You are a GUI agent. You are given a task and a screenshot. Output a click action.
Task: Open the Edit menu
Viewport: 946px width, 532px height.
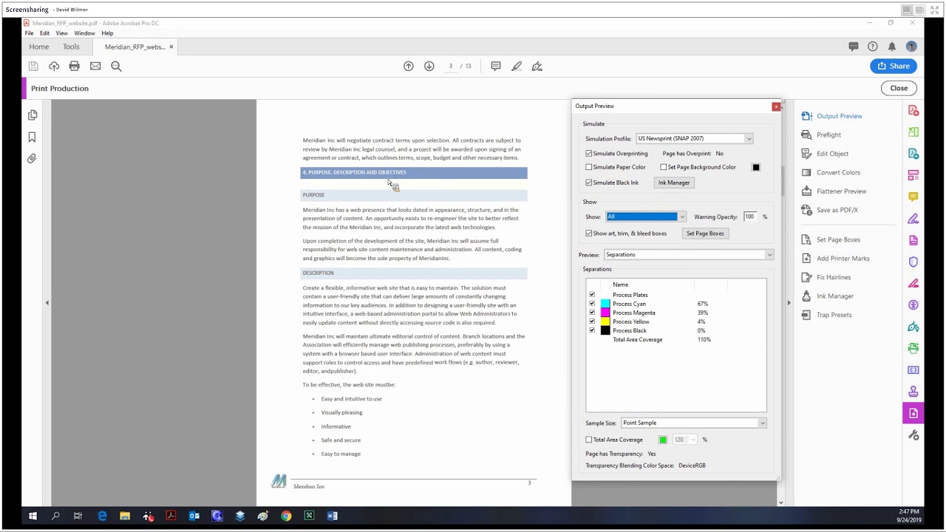click(44, 33)
